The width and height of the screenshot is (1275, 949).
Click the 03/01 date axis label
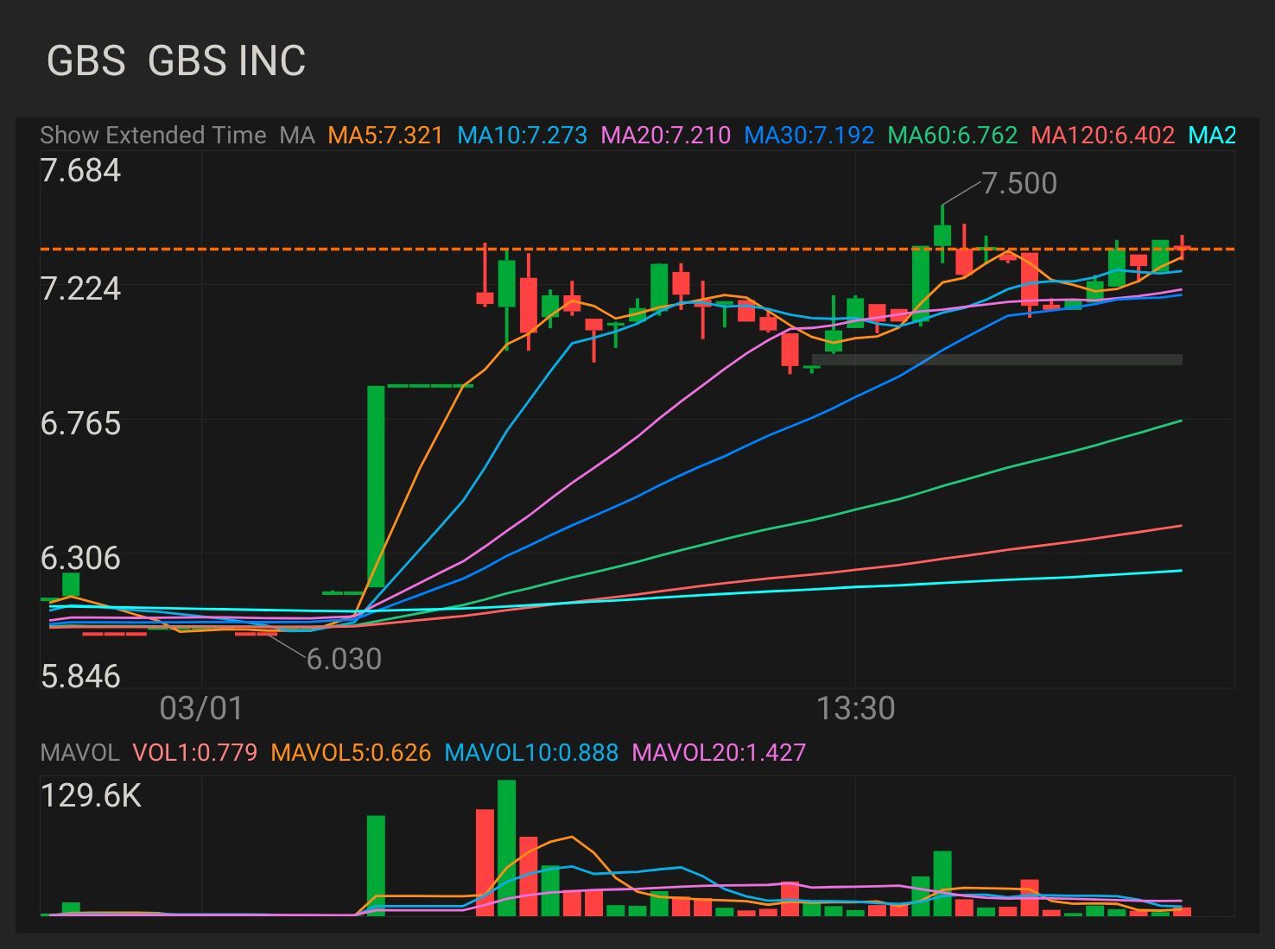click(x=201, y=708)
